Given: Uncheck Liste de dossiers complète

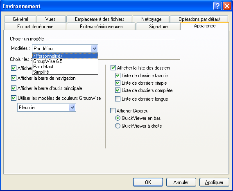Looking at the screenshot, I should 118,90.
